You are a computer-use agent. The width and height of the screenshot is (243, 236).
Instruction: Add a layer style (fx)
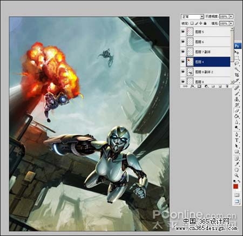tap(192, 87)
